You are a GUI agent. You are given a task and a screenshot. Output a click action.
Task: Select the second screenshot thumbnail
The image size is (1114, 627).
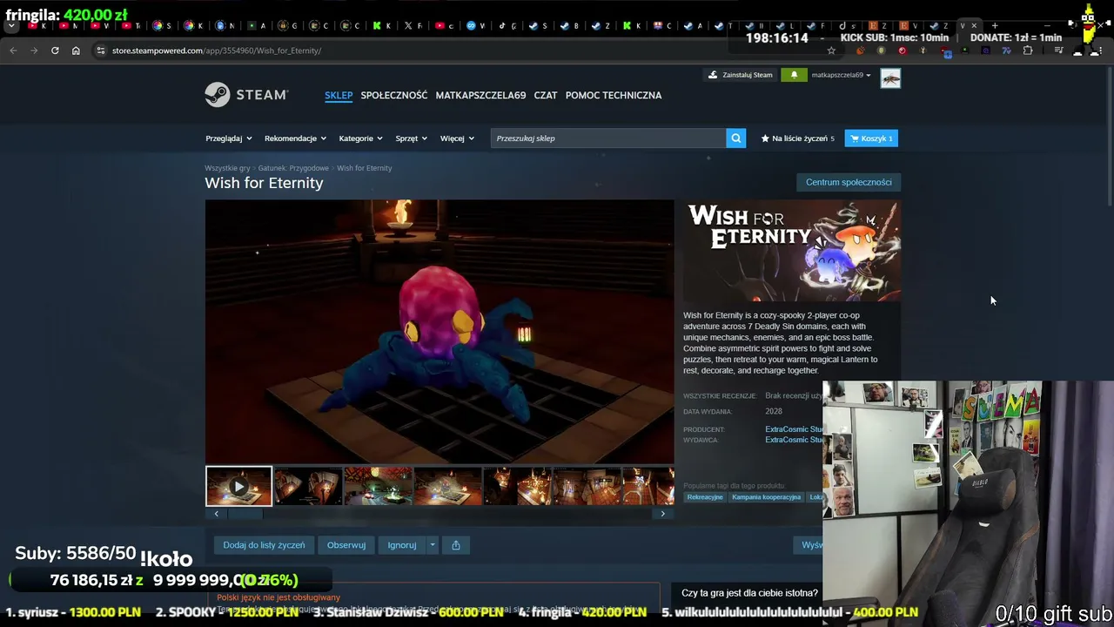pos(308,486)
